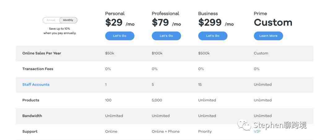Switch billing toggle to Annual
Screen dimensions: 317x140
51,20
